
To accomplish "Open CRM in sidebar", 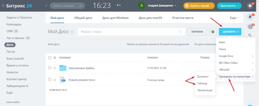I will 10,31.
